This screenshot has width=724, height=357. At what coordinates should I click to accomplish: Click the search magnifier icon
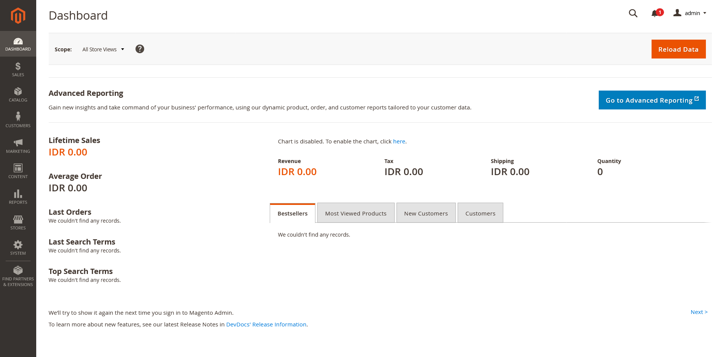[x=633, y=13]
